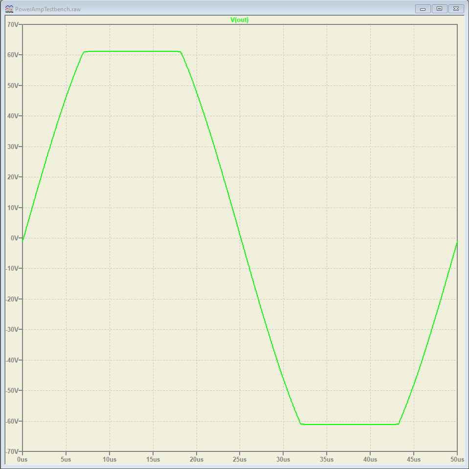Click the waveform zero crossing near 25us
The width and height of the screenshot is (469, 469).
tap(241, 238)
